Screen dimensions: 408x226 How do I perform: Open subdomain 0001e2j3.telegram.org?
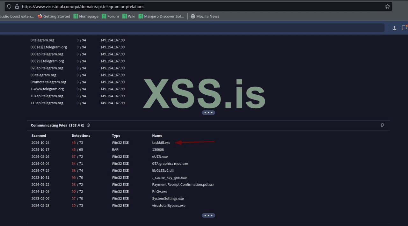pyautogui.click(x=49, y=47)
